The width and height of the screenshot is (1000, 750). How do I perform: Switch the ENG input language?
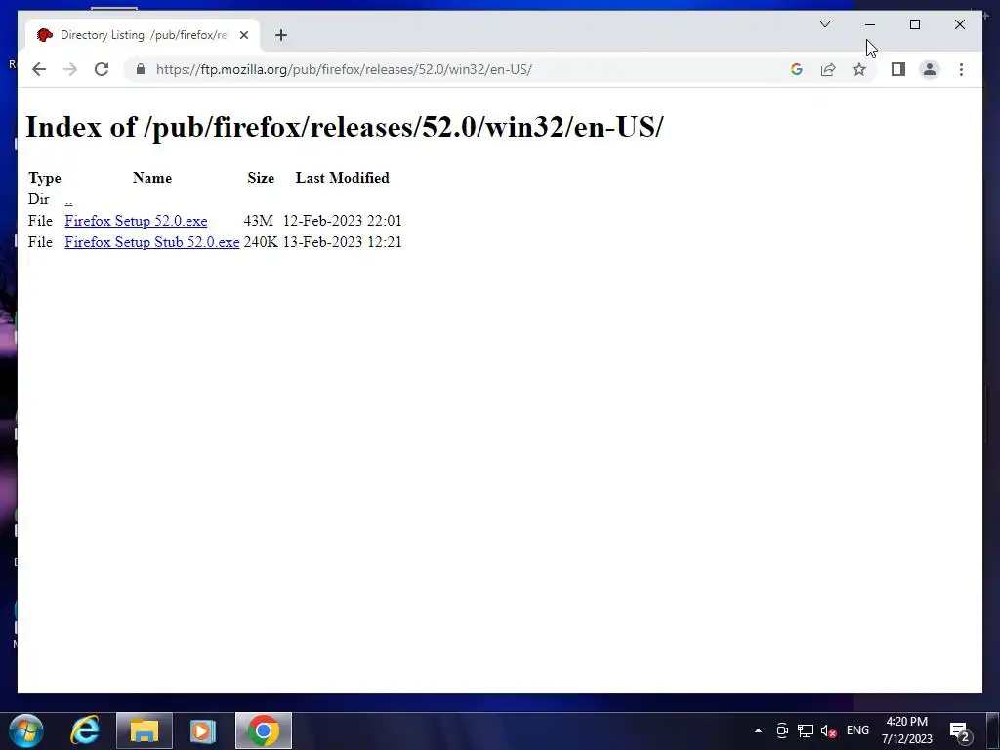tap(857, 730)
